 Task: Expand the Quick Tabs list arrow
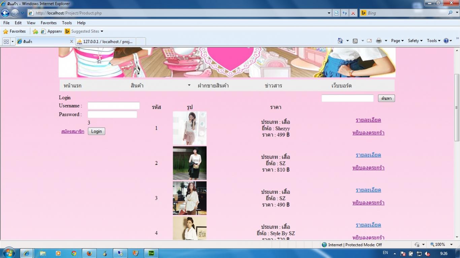pyautogui.click(x=13, y=41)
